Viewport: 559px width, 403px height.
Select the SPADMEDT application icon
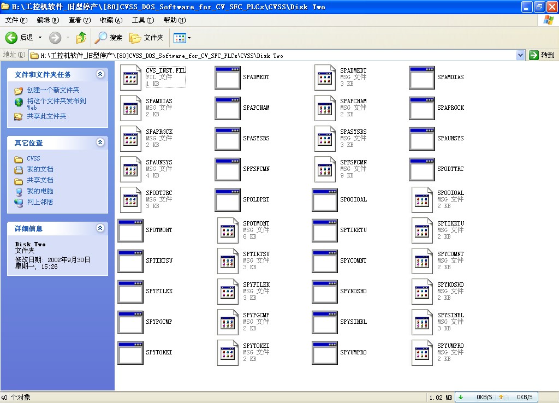(228, 78)
